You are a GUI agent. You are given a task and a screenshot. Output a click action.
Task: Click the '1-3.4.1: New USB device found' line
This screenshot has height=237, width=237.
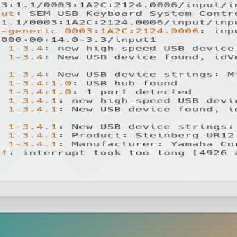[123, 109]
